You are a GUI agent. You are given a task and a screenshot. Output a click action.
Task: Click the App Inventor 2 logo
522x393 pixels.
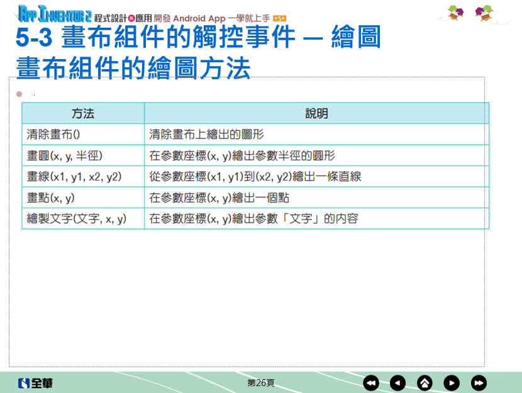(x=55, y=13)
